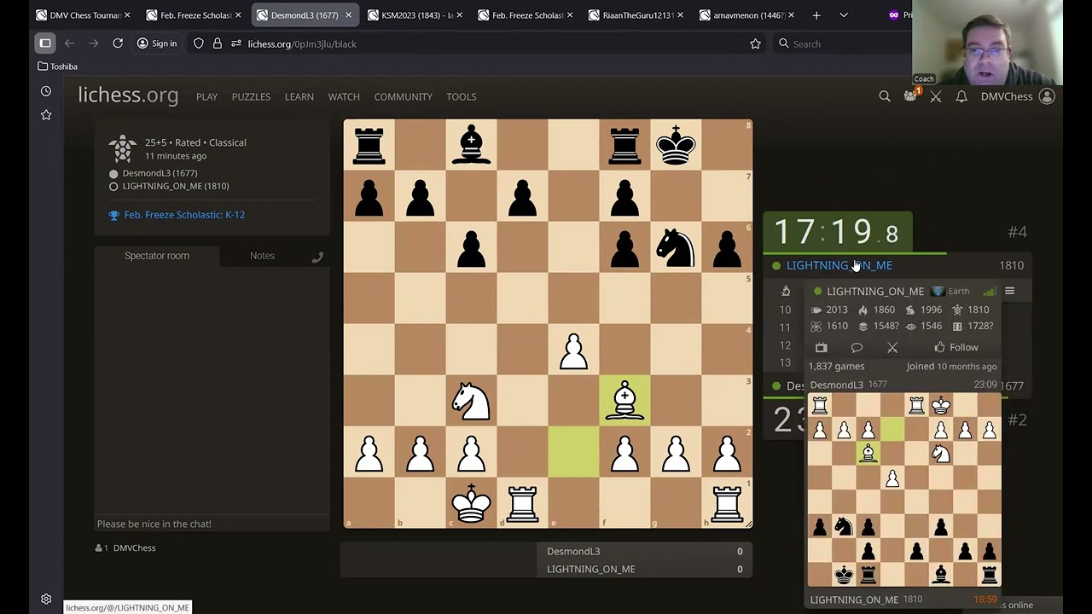Open Feb. Freeze Scholastic: K-12 tournament link
Image resolution: width=1092 pixels, height=614 pixels.
click(184, 215)
